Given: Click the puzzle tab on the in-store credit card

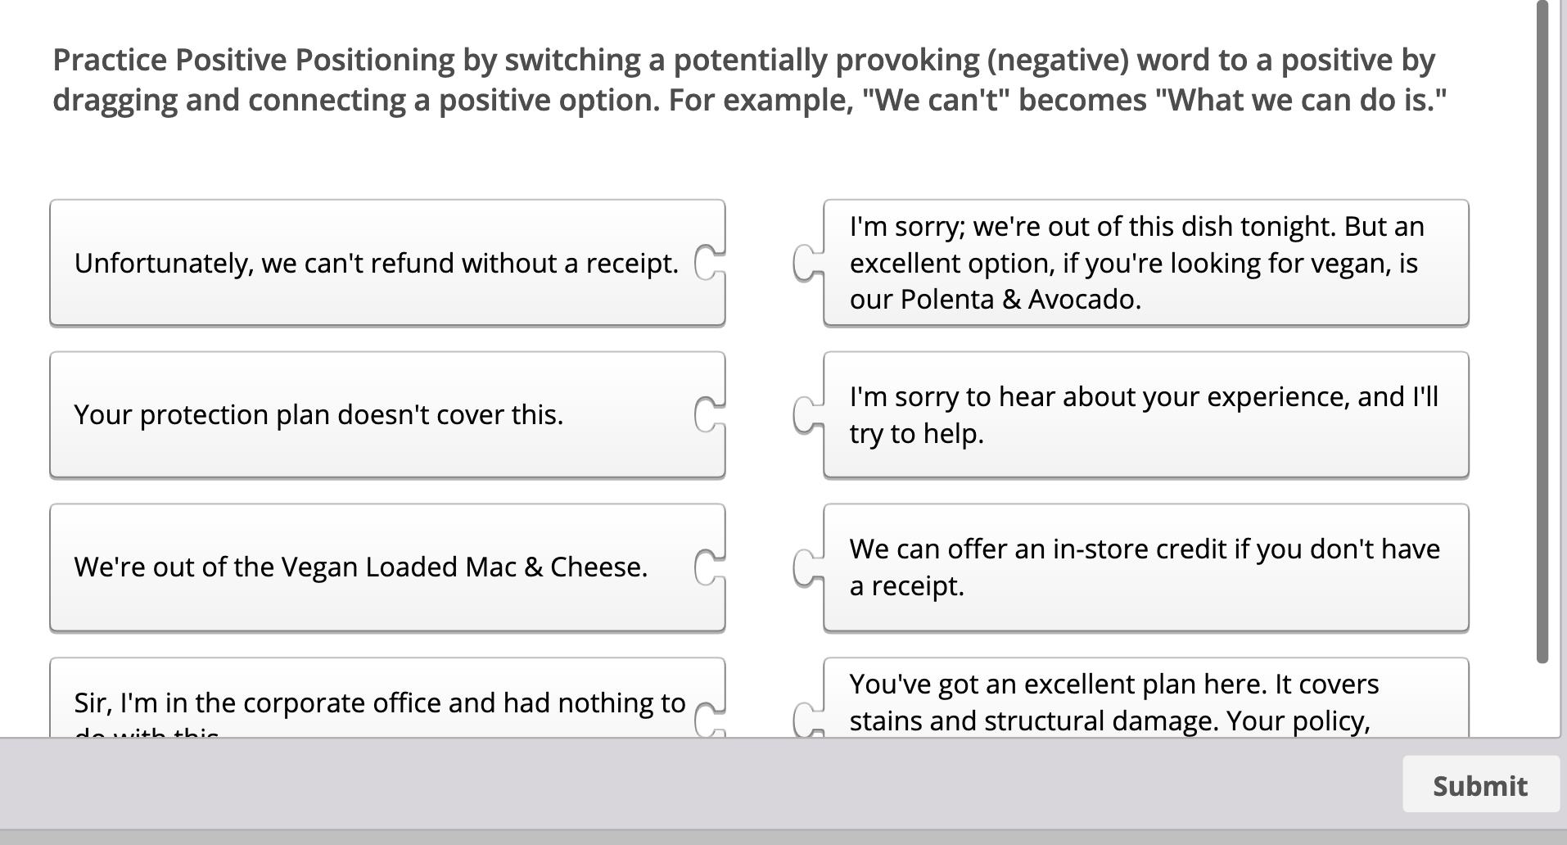Looking at the screenshot, I should (808, 567).
